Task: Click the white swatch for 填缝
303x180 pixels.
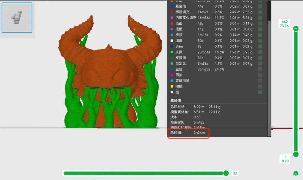Action: click(172, 40)
